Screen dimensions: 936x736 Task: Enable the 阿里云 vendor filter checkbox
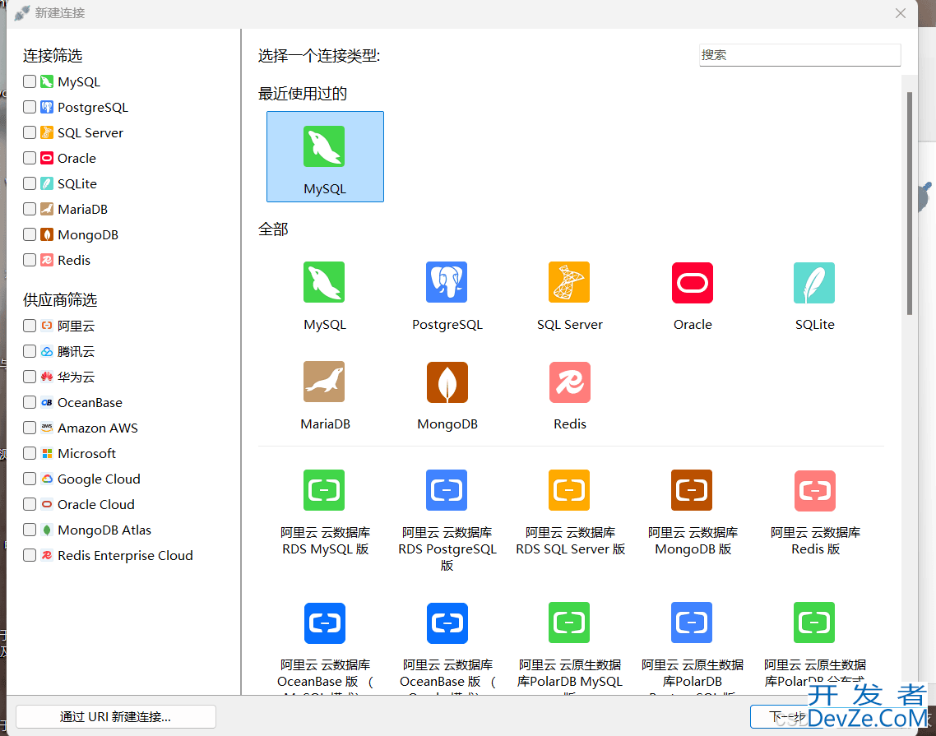point(30,326)
